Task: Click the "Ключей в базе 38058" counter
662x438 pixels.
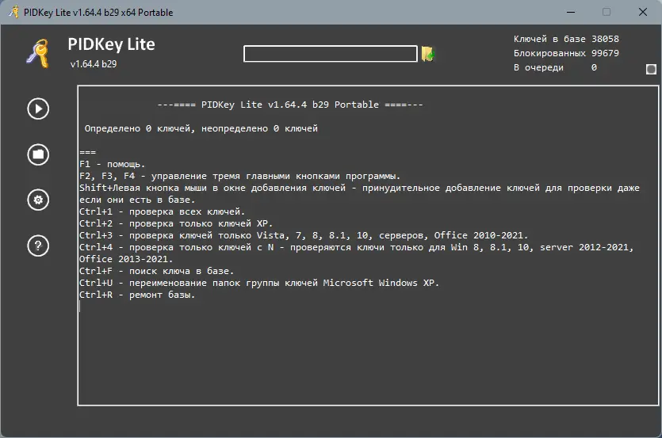Action: pos(566,39)
